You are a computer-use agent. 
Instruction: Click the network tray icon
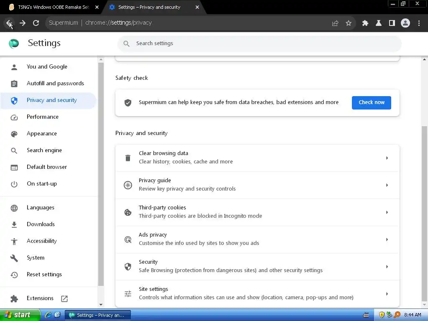coord(390,315)
